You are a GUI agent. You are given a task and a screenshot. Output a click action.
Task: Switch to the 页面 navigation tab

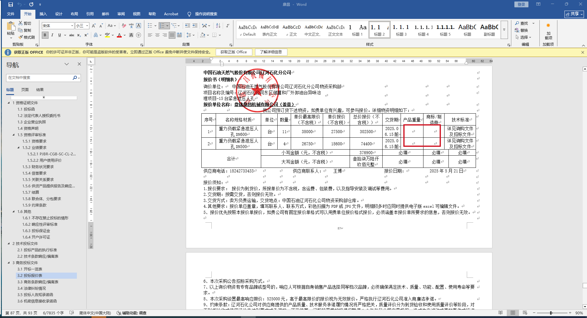pyautogui.click(x=25, y=90)
